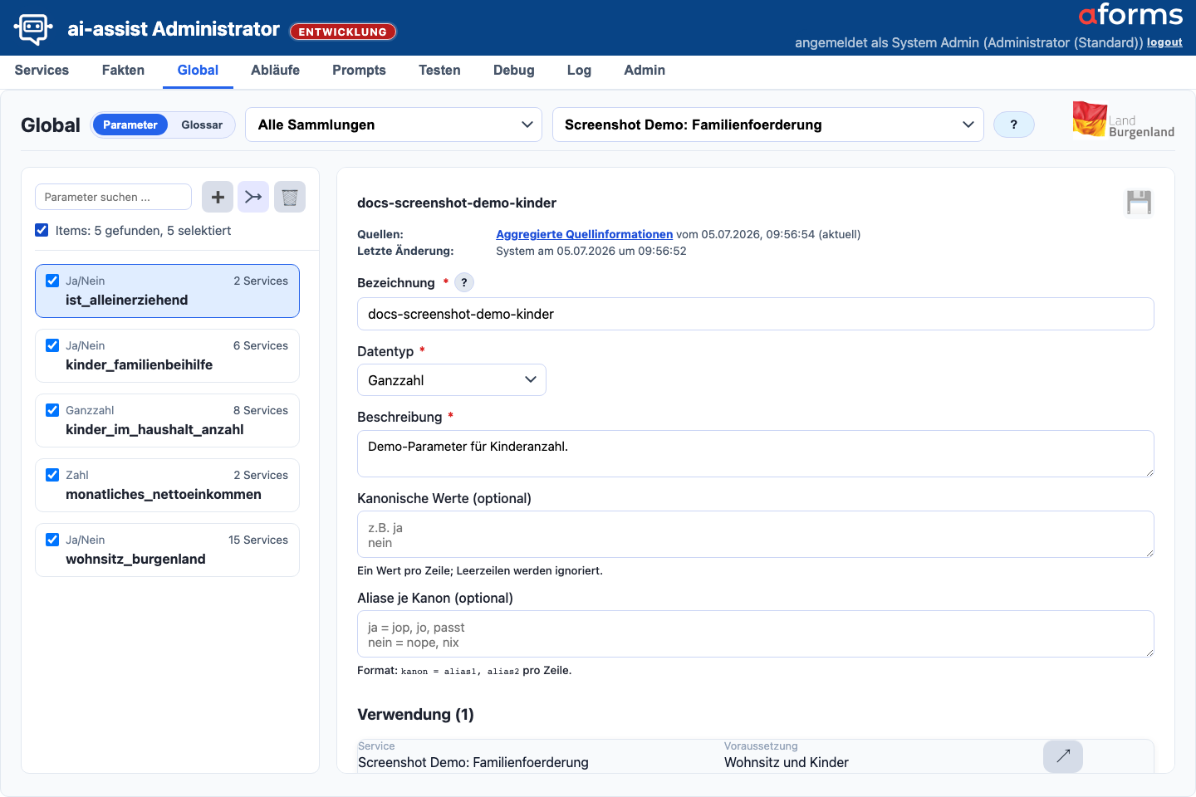Select the Global tab

pyautogui.click(x=198, y=71)
